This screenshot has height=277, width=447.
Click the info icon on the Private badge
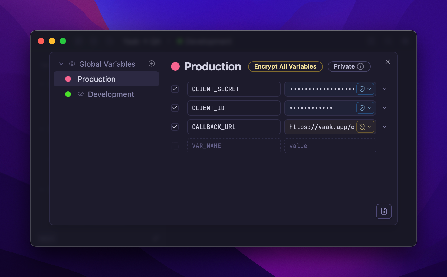coord(360,66)
